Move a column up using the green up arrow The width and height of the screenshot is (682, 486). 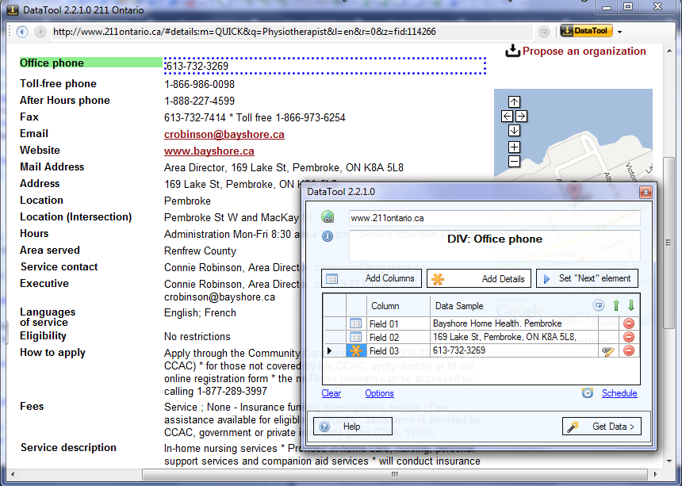point(615,306)
